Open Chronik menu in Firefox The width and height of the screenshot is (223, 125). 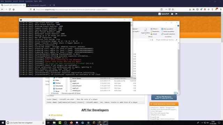22,1
